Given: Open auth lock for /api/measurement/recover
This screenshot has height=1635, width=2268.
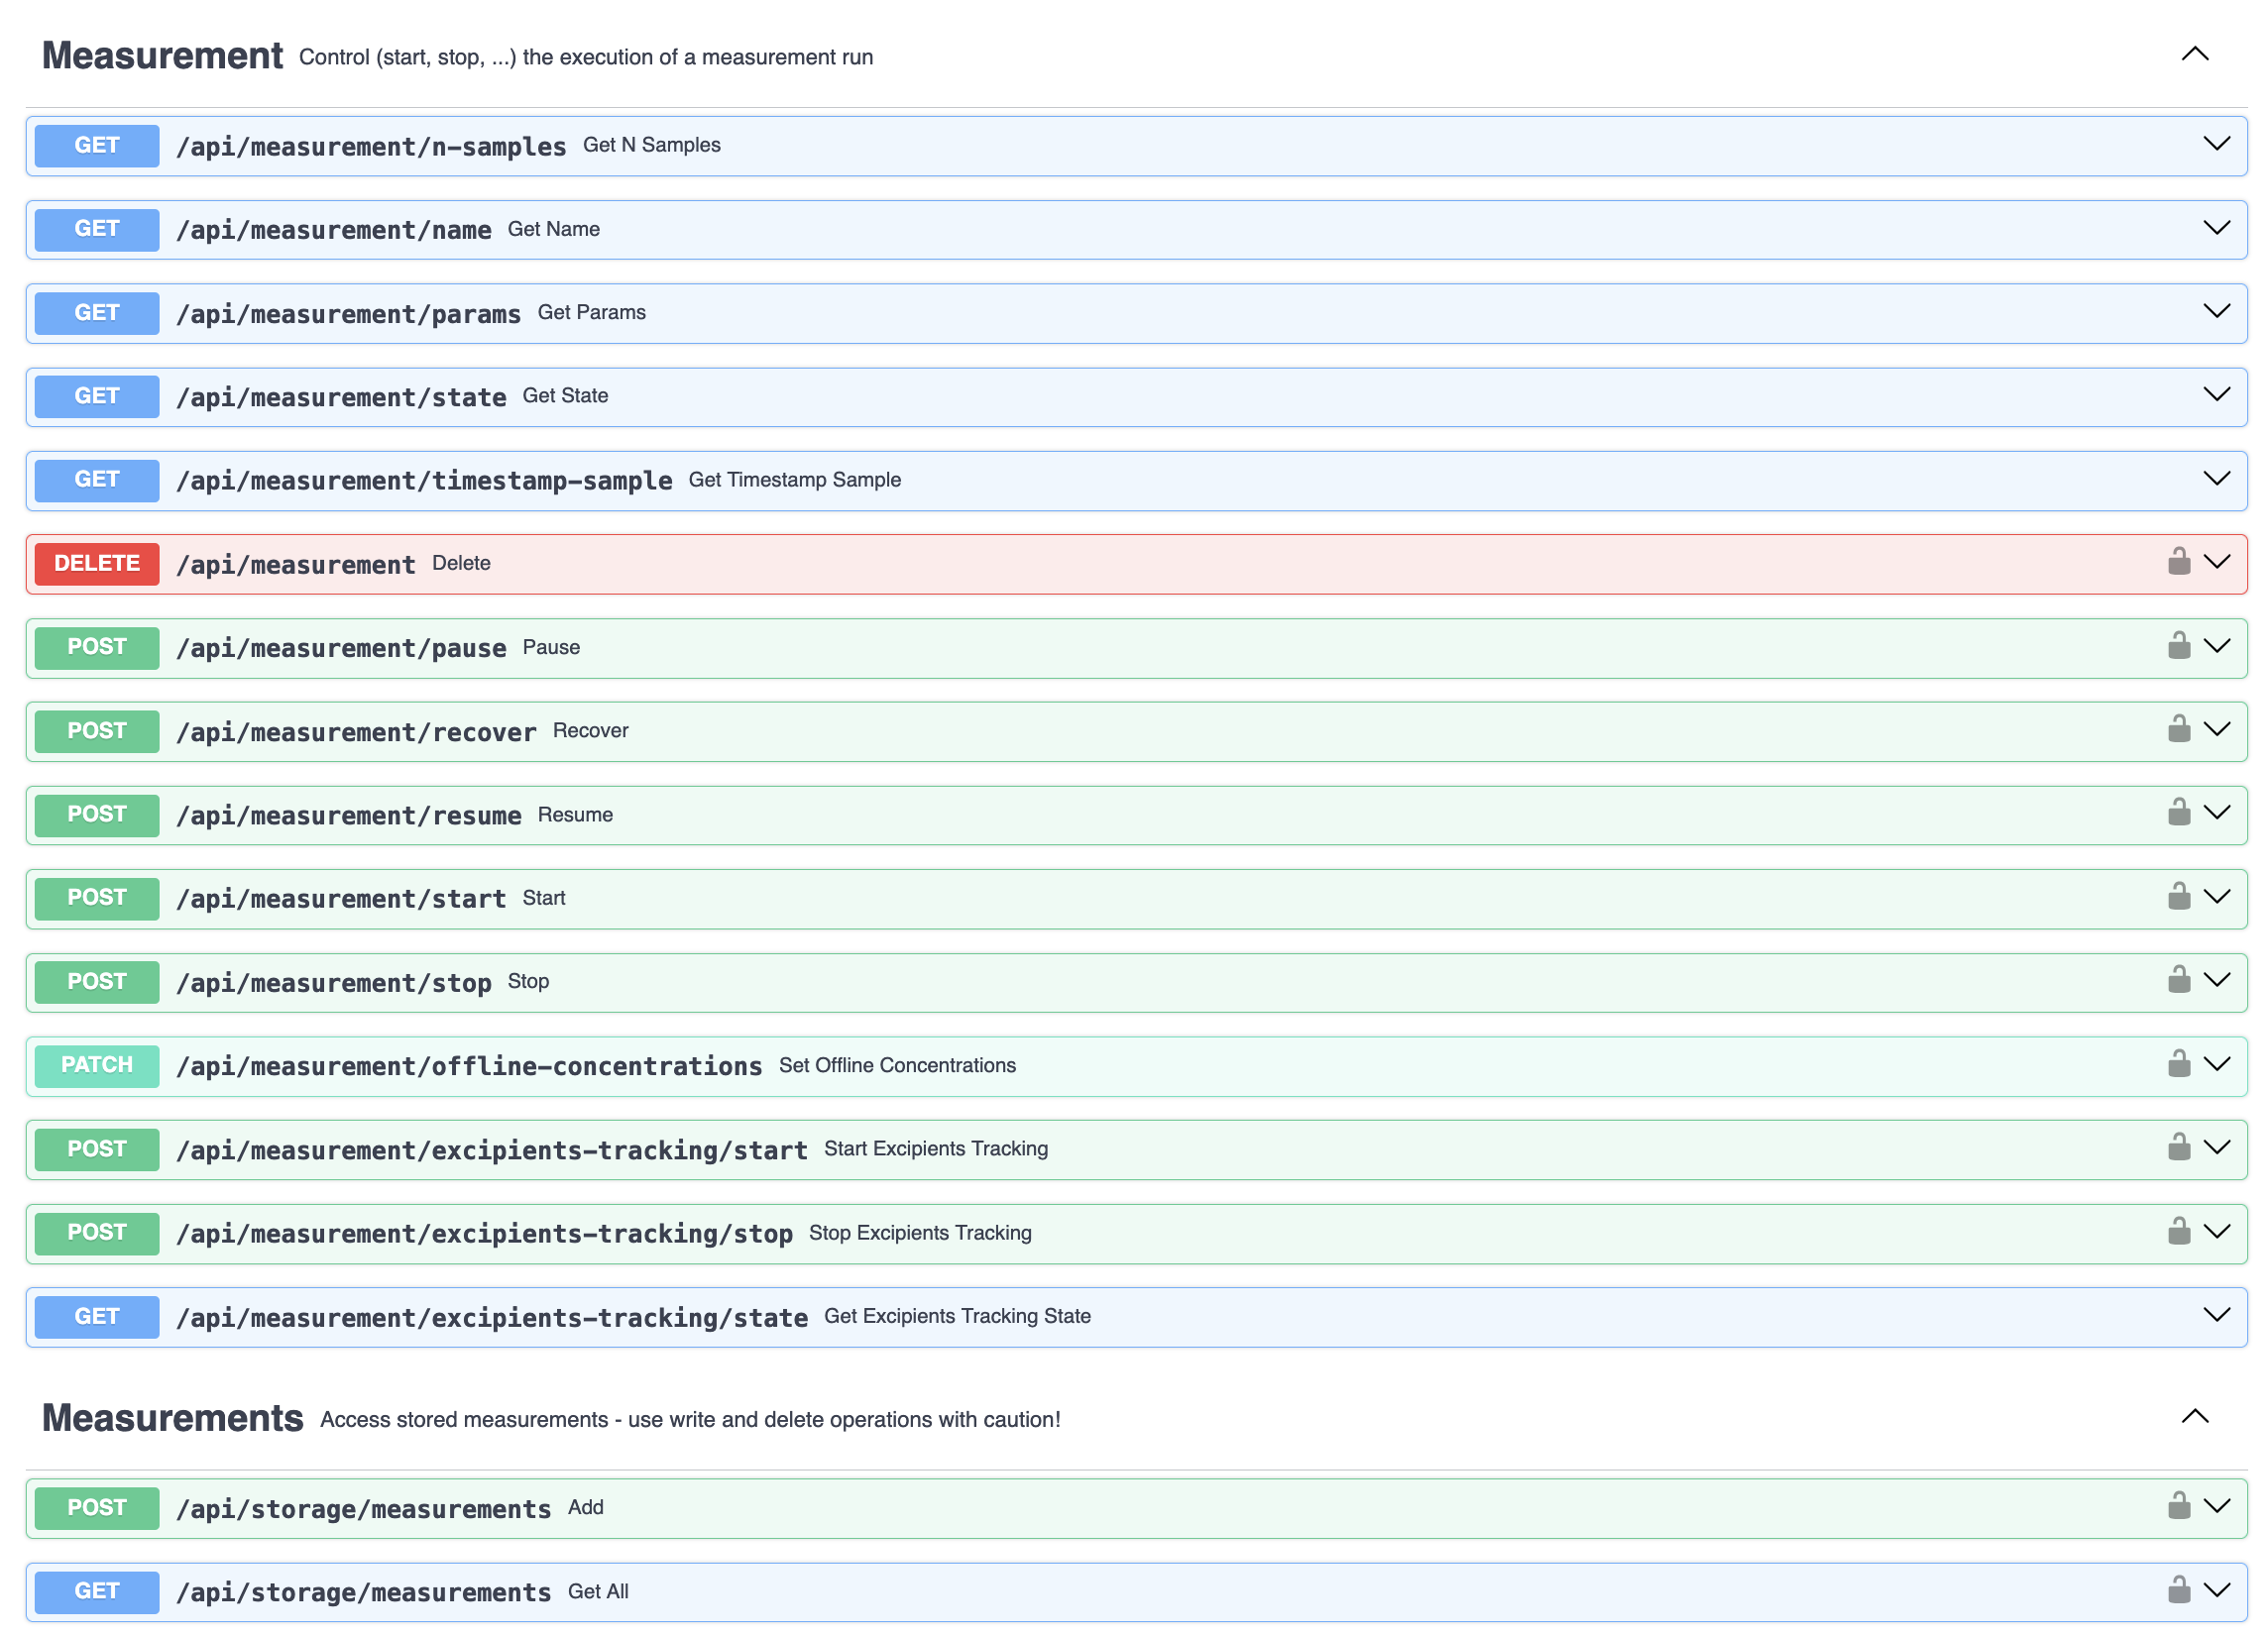Looking at the screenshot, I should click(2180, 729).
